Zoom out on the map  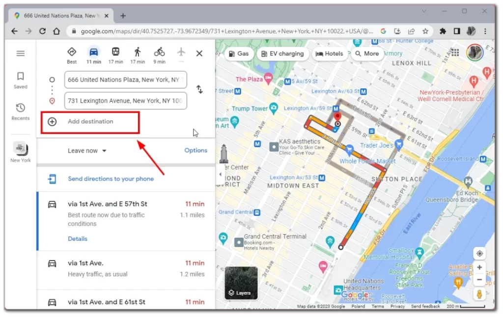pyautogui.click(x=479, y=280)
